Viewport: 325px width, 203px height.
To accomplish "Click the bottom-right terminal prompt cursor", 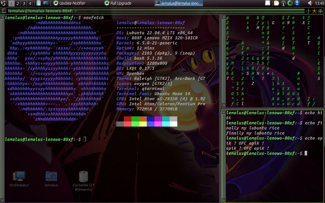I will [x=306, y=153].
